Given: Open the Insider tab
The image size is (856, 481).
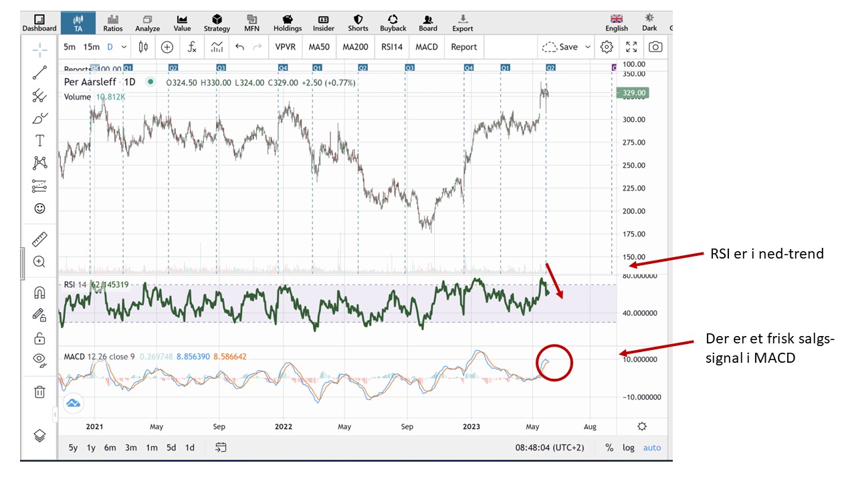Looking at the screenshot, I should pos(324,23).
